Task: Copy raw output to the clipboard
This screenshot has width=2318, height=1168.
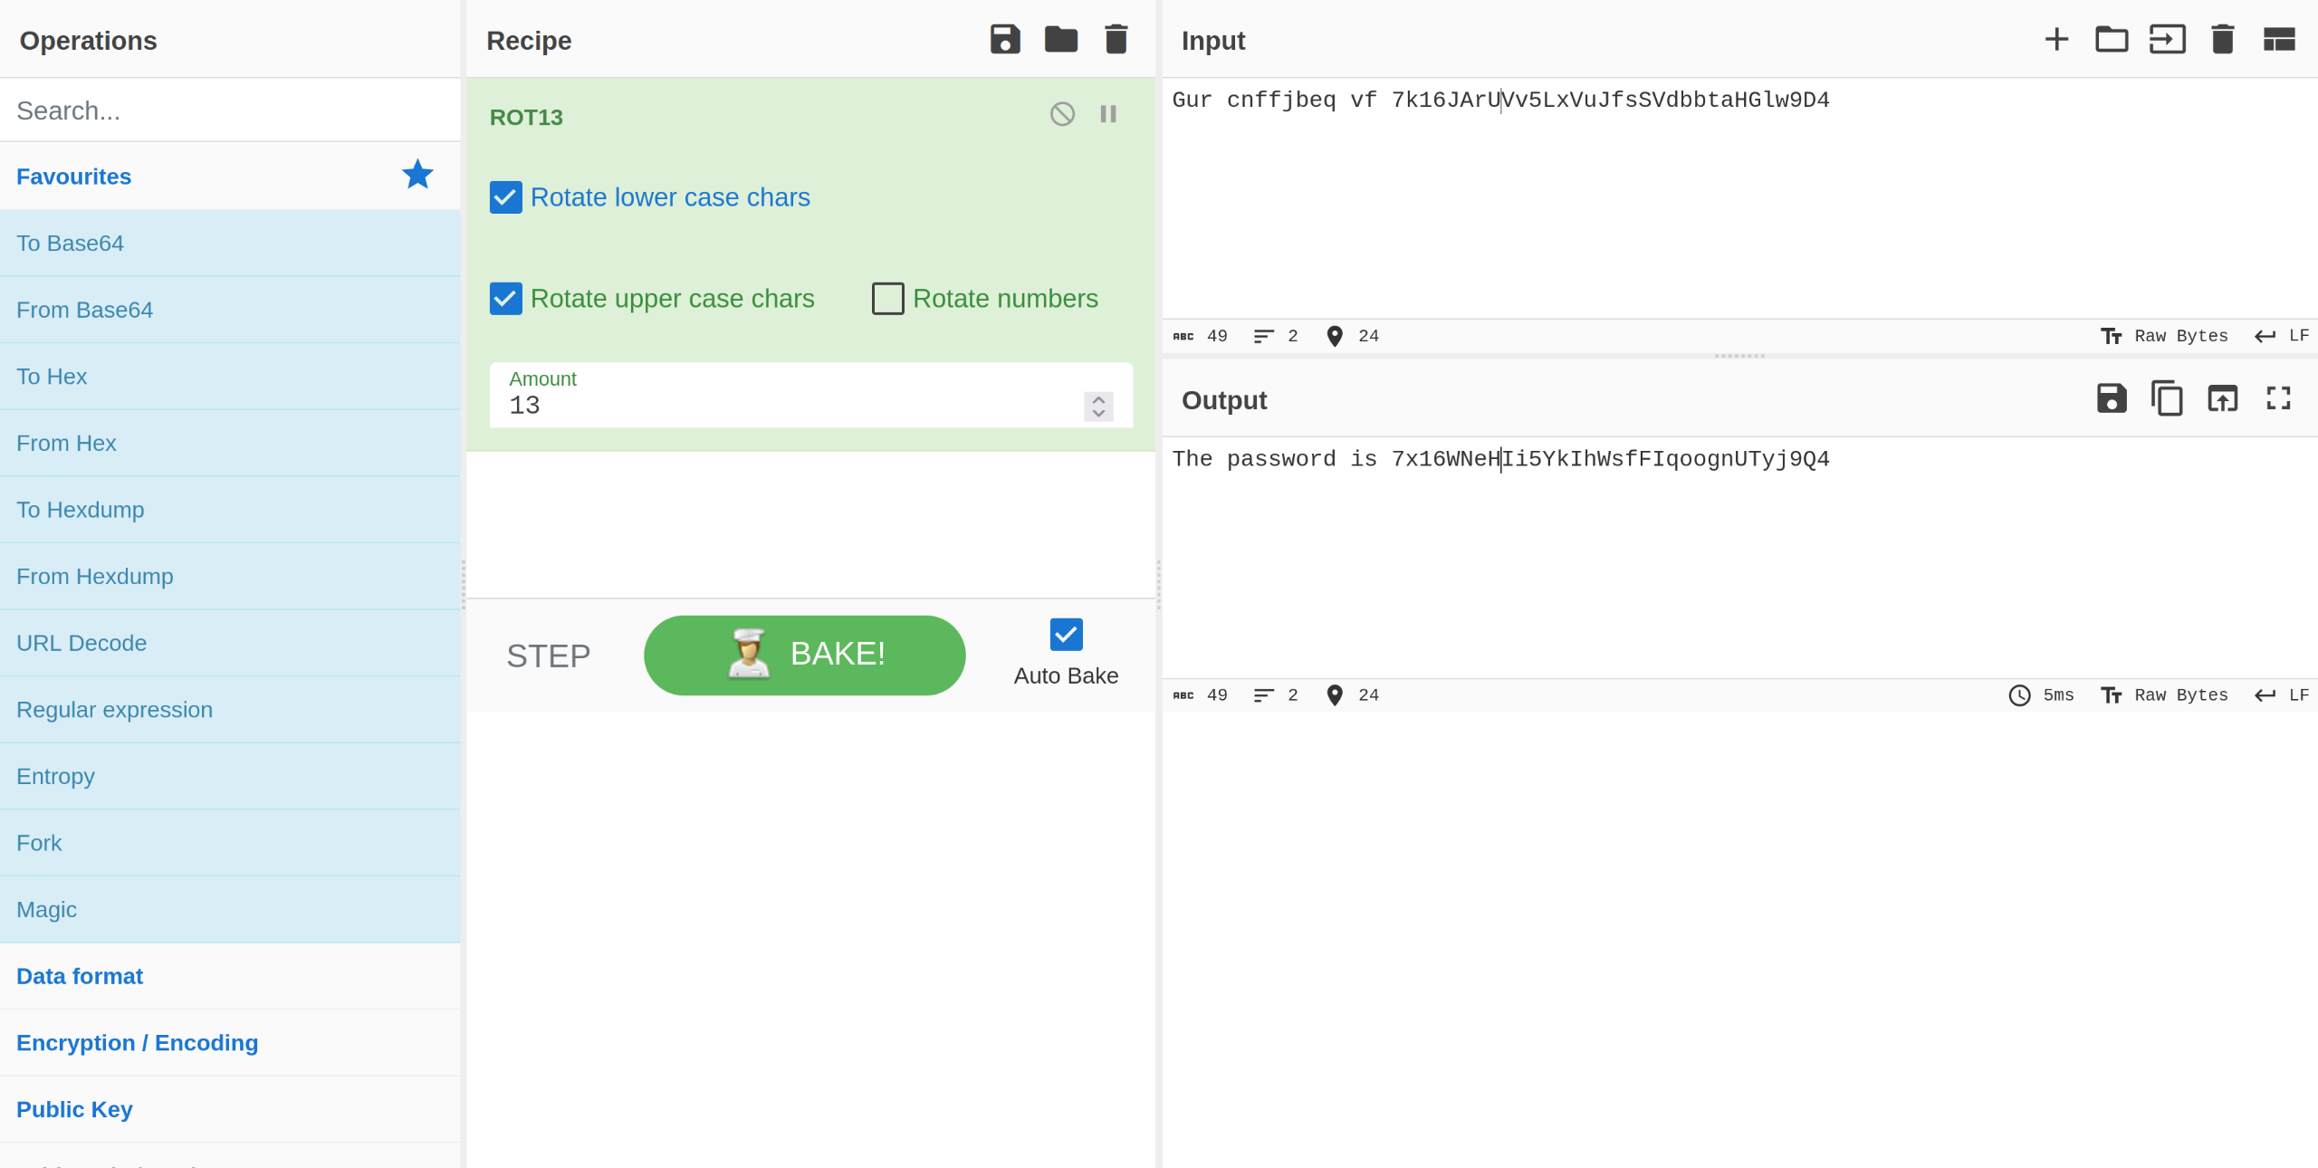Action: (2167, 398)
